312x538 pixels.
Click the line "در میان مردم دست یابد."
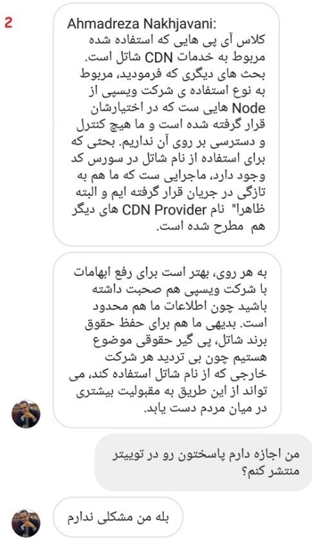[205, 409]
